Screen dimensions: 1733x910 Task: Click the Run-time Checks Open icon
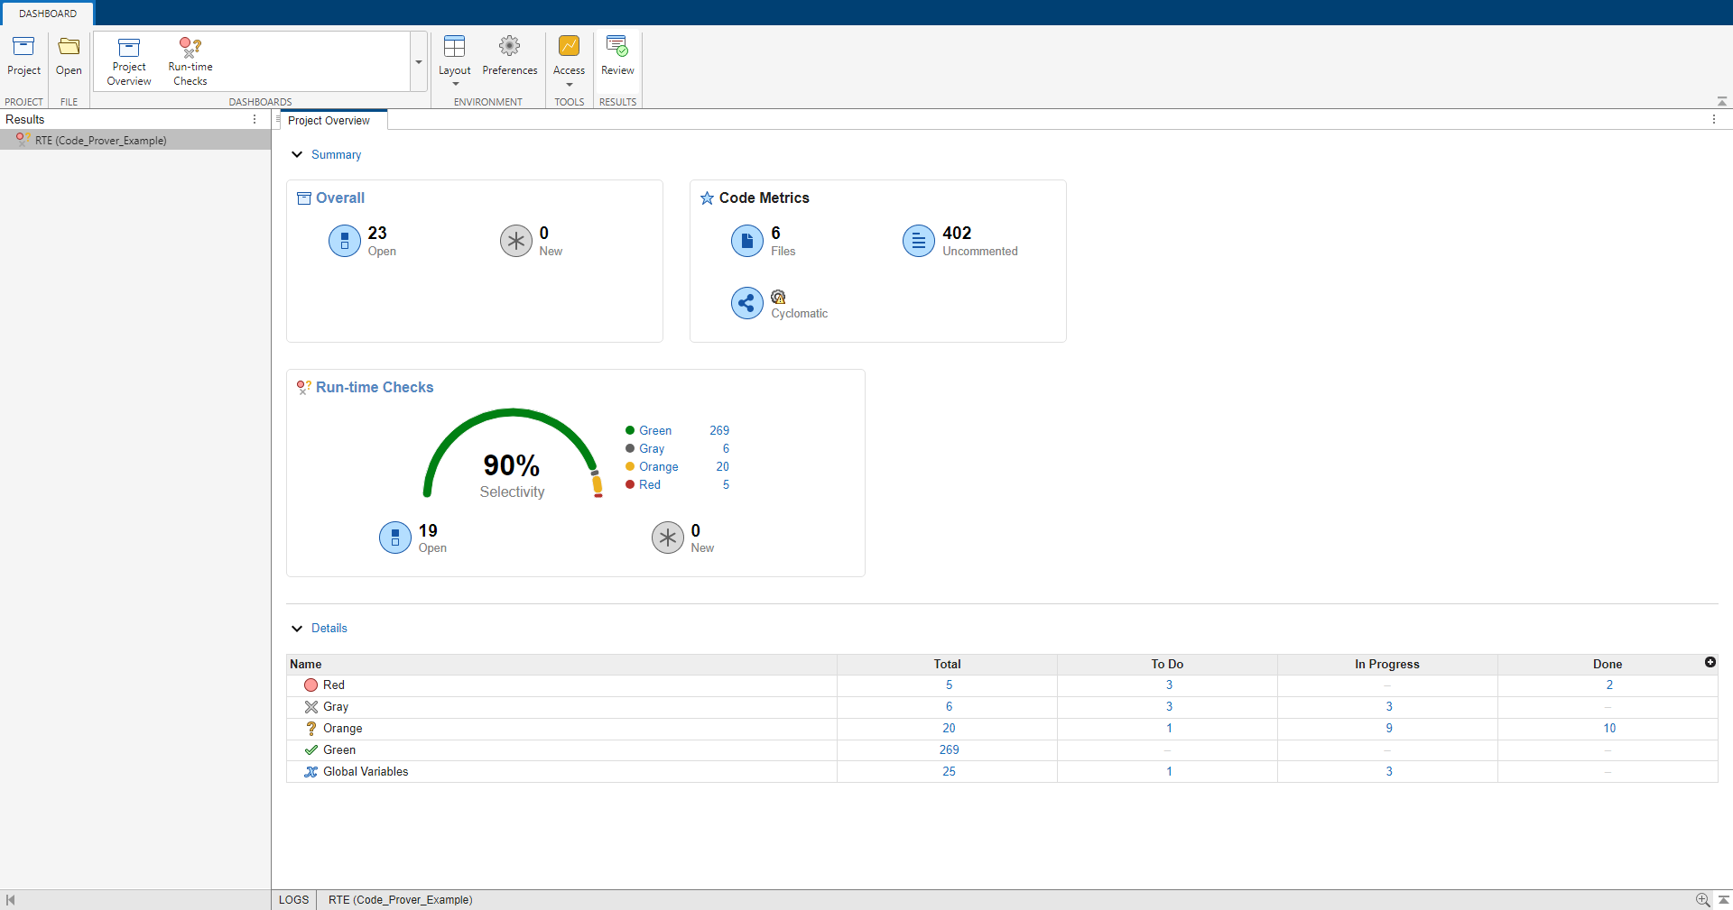395,538
